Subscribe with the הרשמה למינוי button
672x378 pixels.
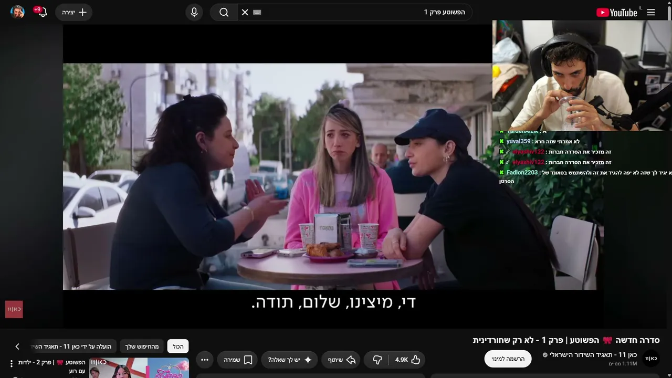(x=508, y=359)
